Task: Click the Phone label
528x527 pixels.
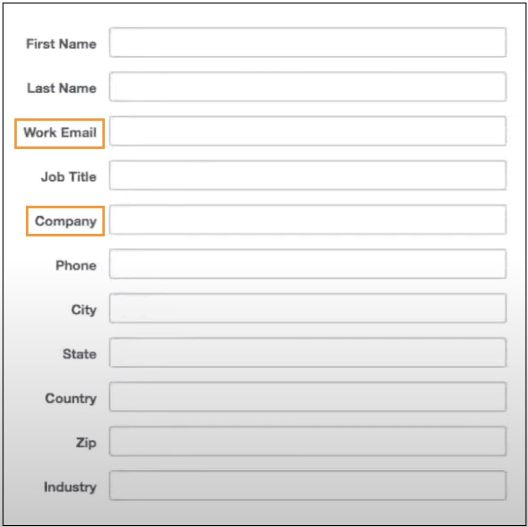Action: [76, 265]
